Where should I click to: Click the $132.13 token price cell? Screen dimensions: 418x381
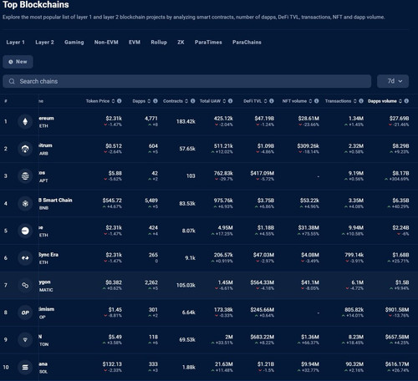coord(112,364)
